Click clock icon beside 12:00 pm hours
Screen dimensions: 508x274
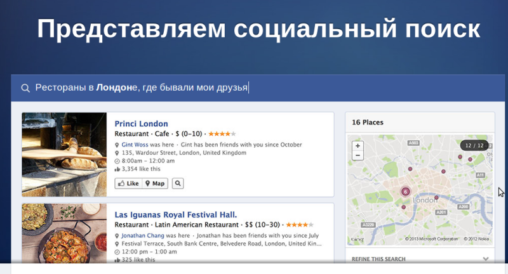click(x=117, y=252)
